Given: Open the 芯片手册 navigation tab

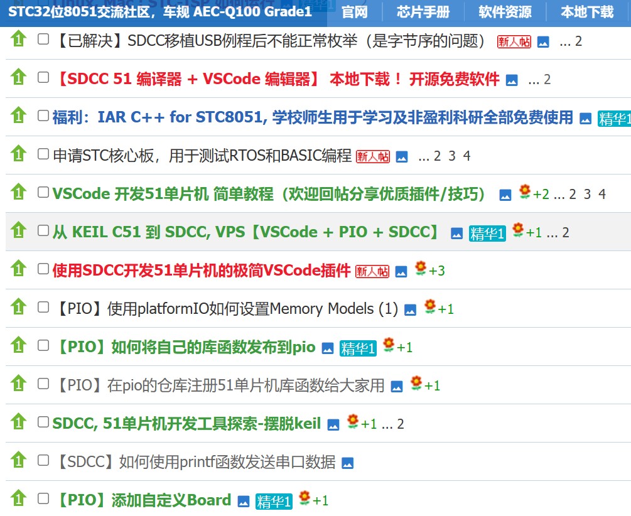Looking at the screenshot, I should [x=423, y=12].
